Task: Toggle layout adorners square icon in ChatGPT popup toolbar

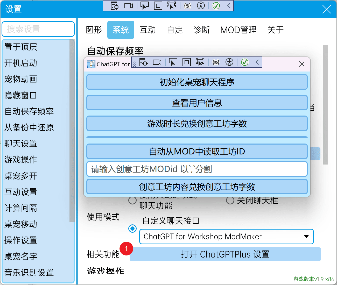Action: point(187,62)
